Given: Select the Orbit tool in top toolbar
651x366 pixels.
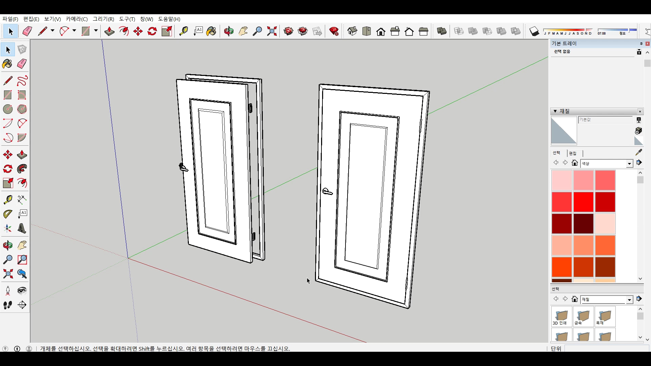Looking at the screenshot, I should [229, 32].
